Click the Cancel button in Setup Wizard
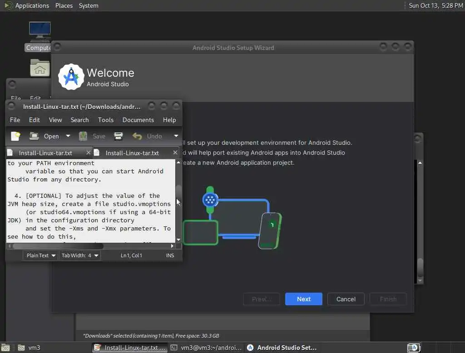This screenshot has height=353, width=465. [x=346, y=299]
